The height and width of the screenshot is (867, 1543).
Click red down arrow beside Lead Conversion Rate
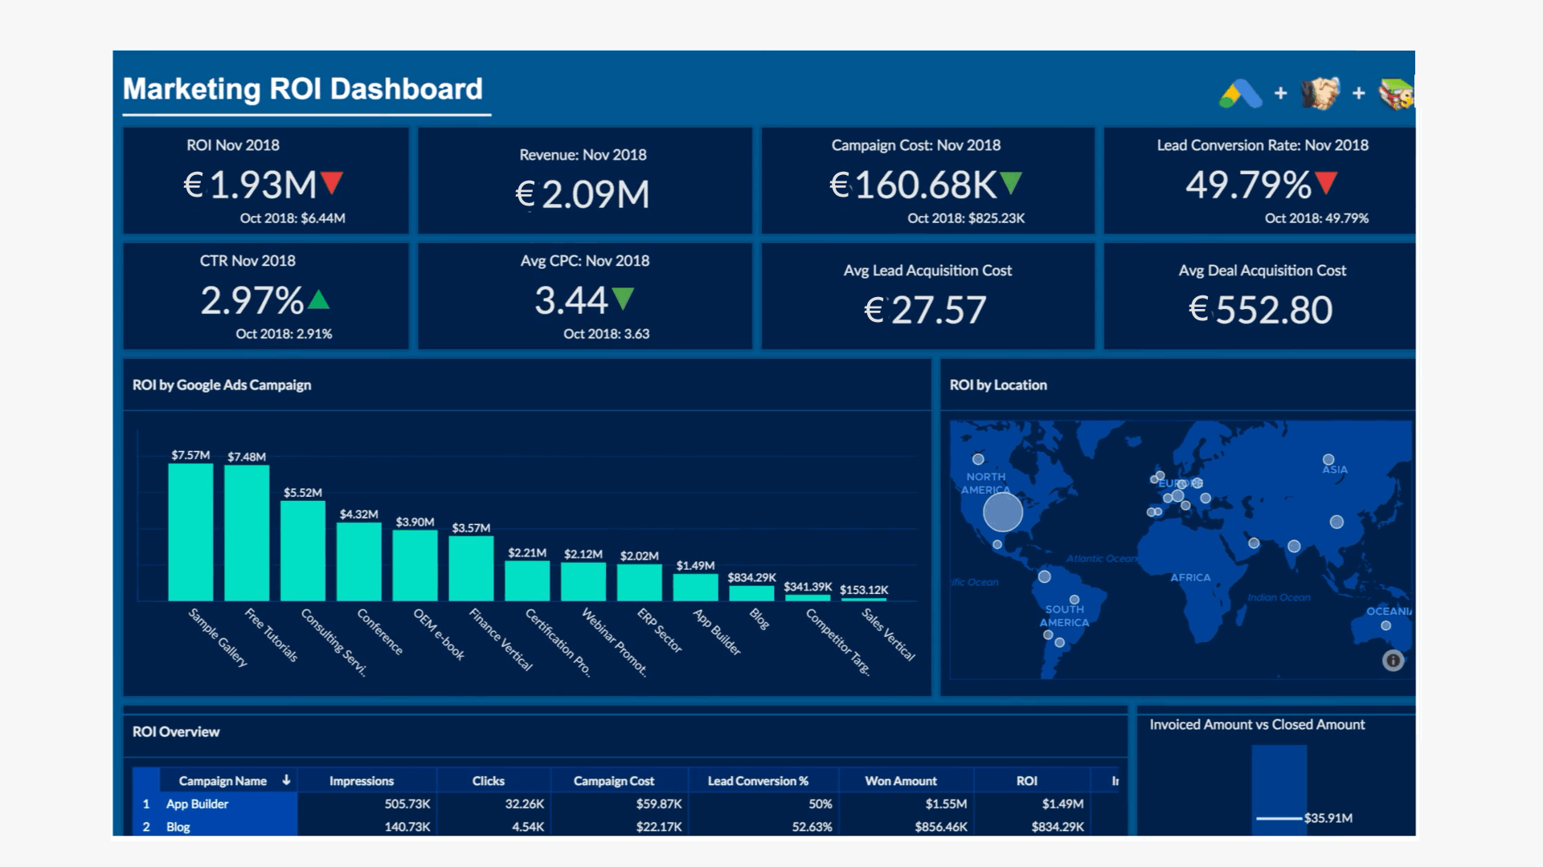coord(1327,184)
